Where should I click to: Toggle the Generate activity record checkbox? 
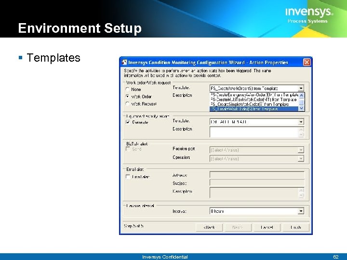click(x=128, y=122)
